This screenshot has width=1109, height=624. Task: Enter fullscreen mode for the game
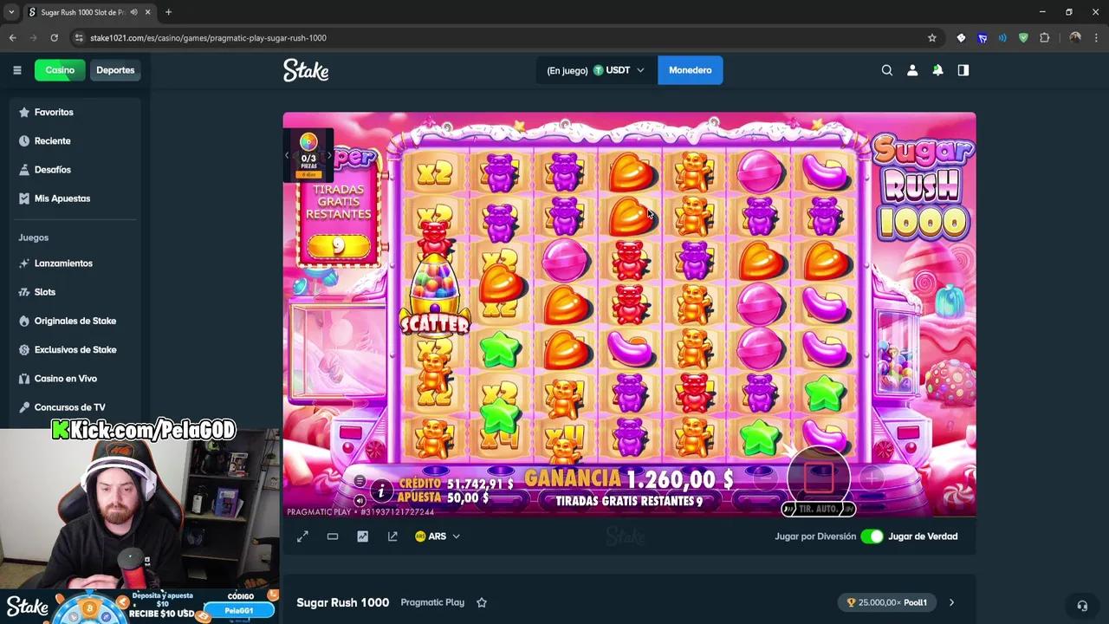point(302,536)
